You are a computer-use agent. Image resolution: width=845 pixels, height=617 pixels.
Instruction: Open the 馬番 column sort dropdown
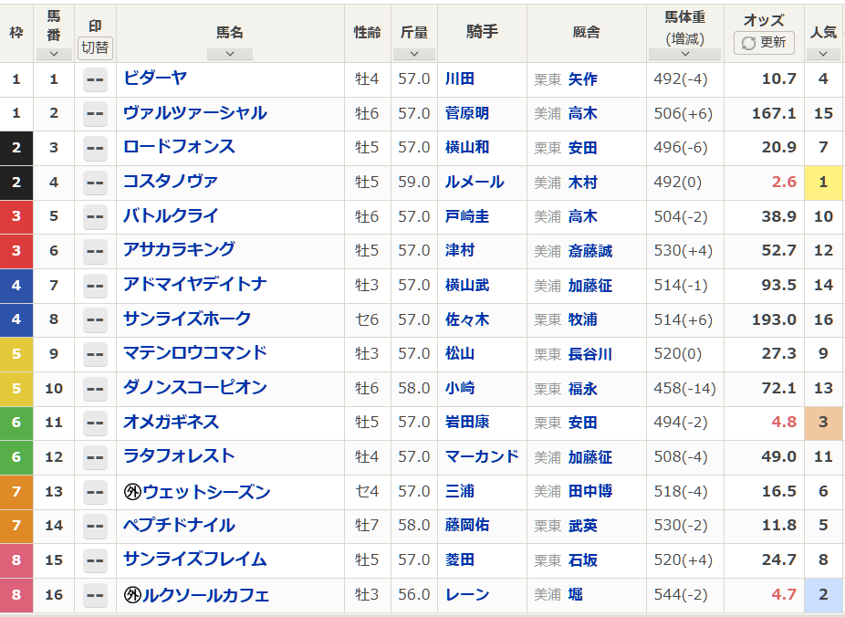53,53
